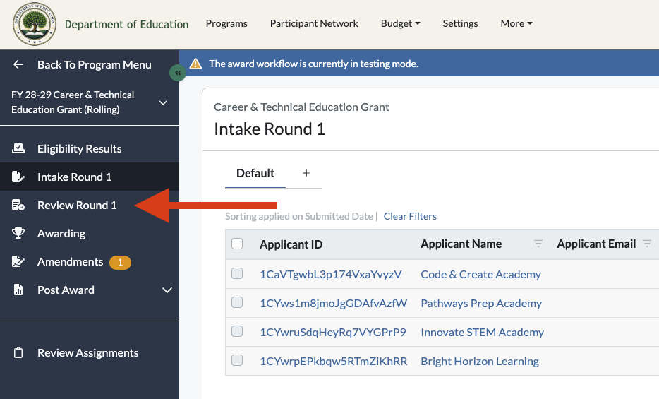Add a new view tab with plus

click(x=306, y=173)
